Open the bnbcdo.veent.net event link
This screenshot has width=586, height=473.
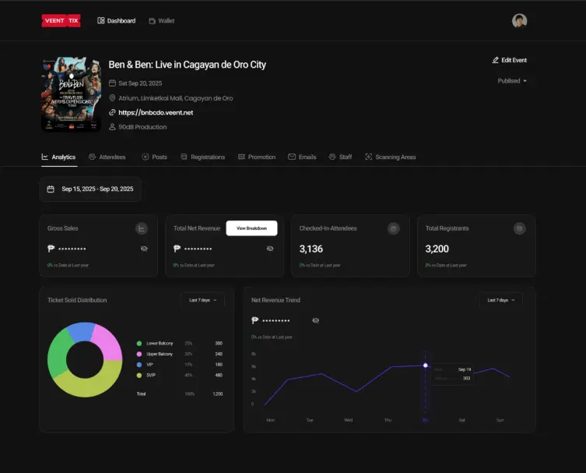(156, 112)
